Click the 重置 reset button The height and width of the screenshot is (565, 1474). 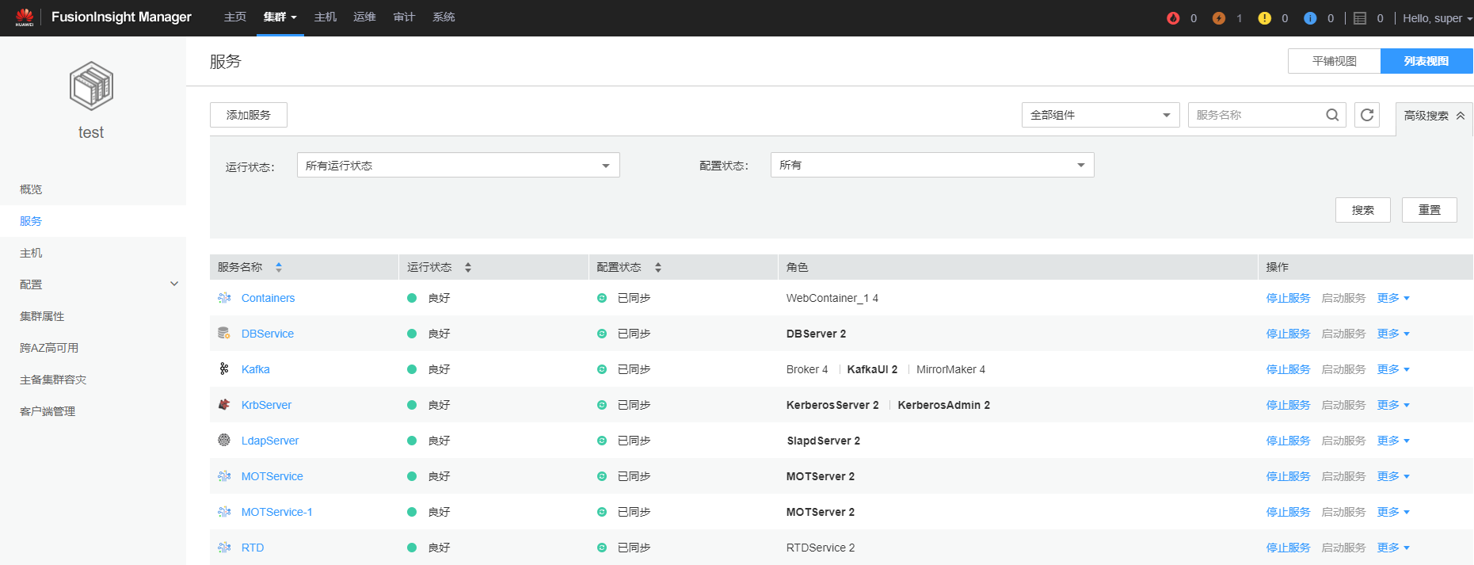coord(1430,210)
